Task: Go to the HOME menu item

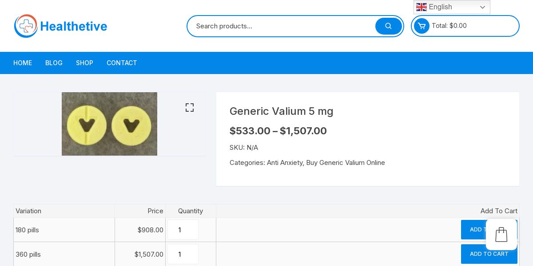Action: pyautogui.click(x=23, y=63)
